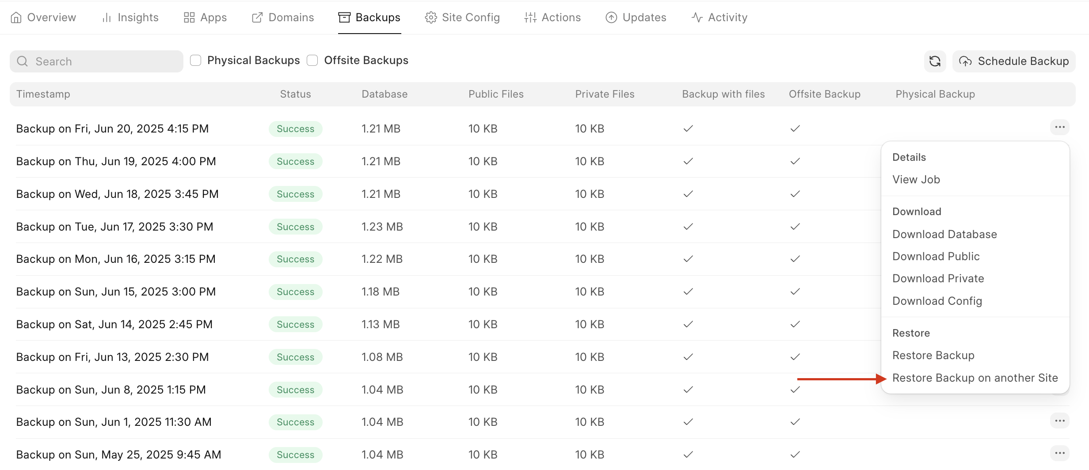This screenshot has height=470, width=1089.
Task: Open Site Config via gear icon
Action: pyautogui.click(x=430, y=18)
